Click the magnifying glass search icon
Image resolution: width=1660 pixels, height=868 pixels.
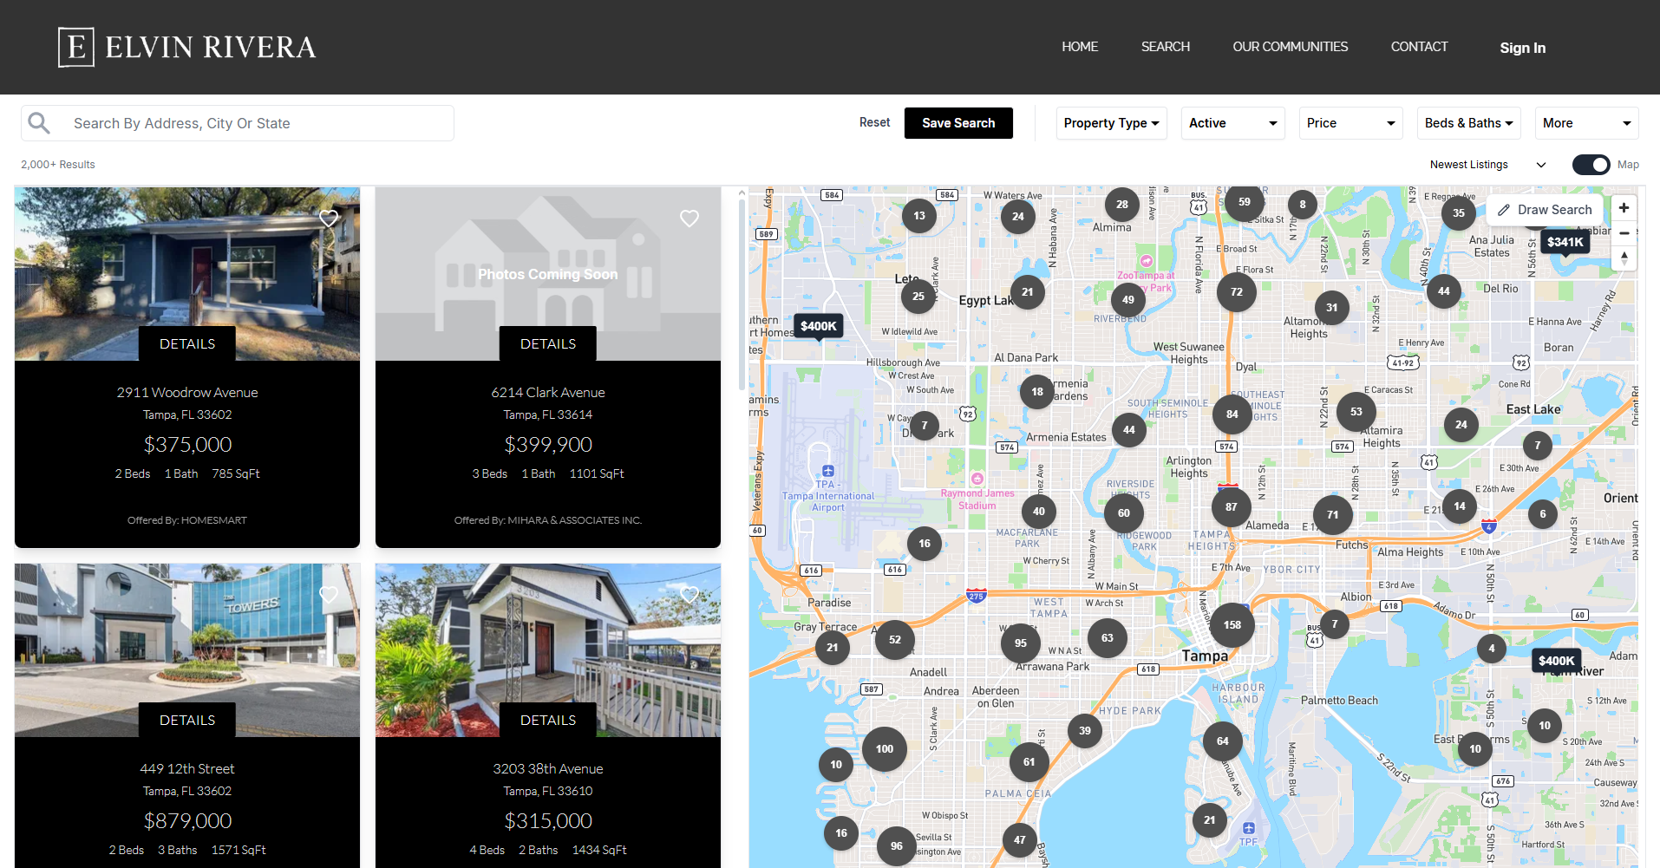(x=39, y=122)
